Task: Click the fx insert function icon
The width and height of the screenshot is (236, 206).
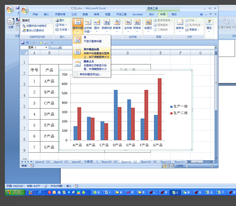Action: point(60,47)
